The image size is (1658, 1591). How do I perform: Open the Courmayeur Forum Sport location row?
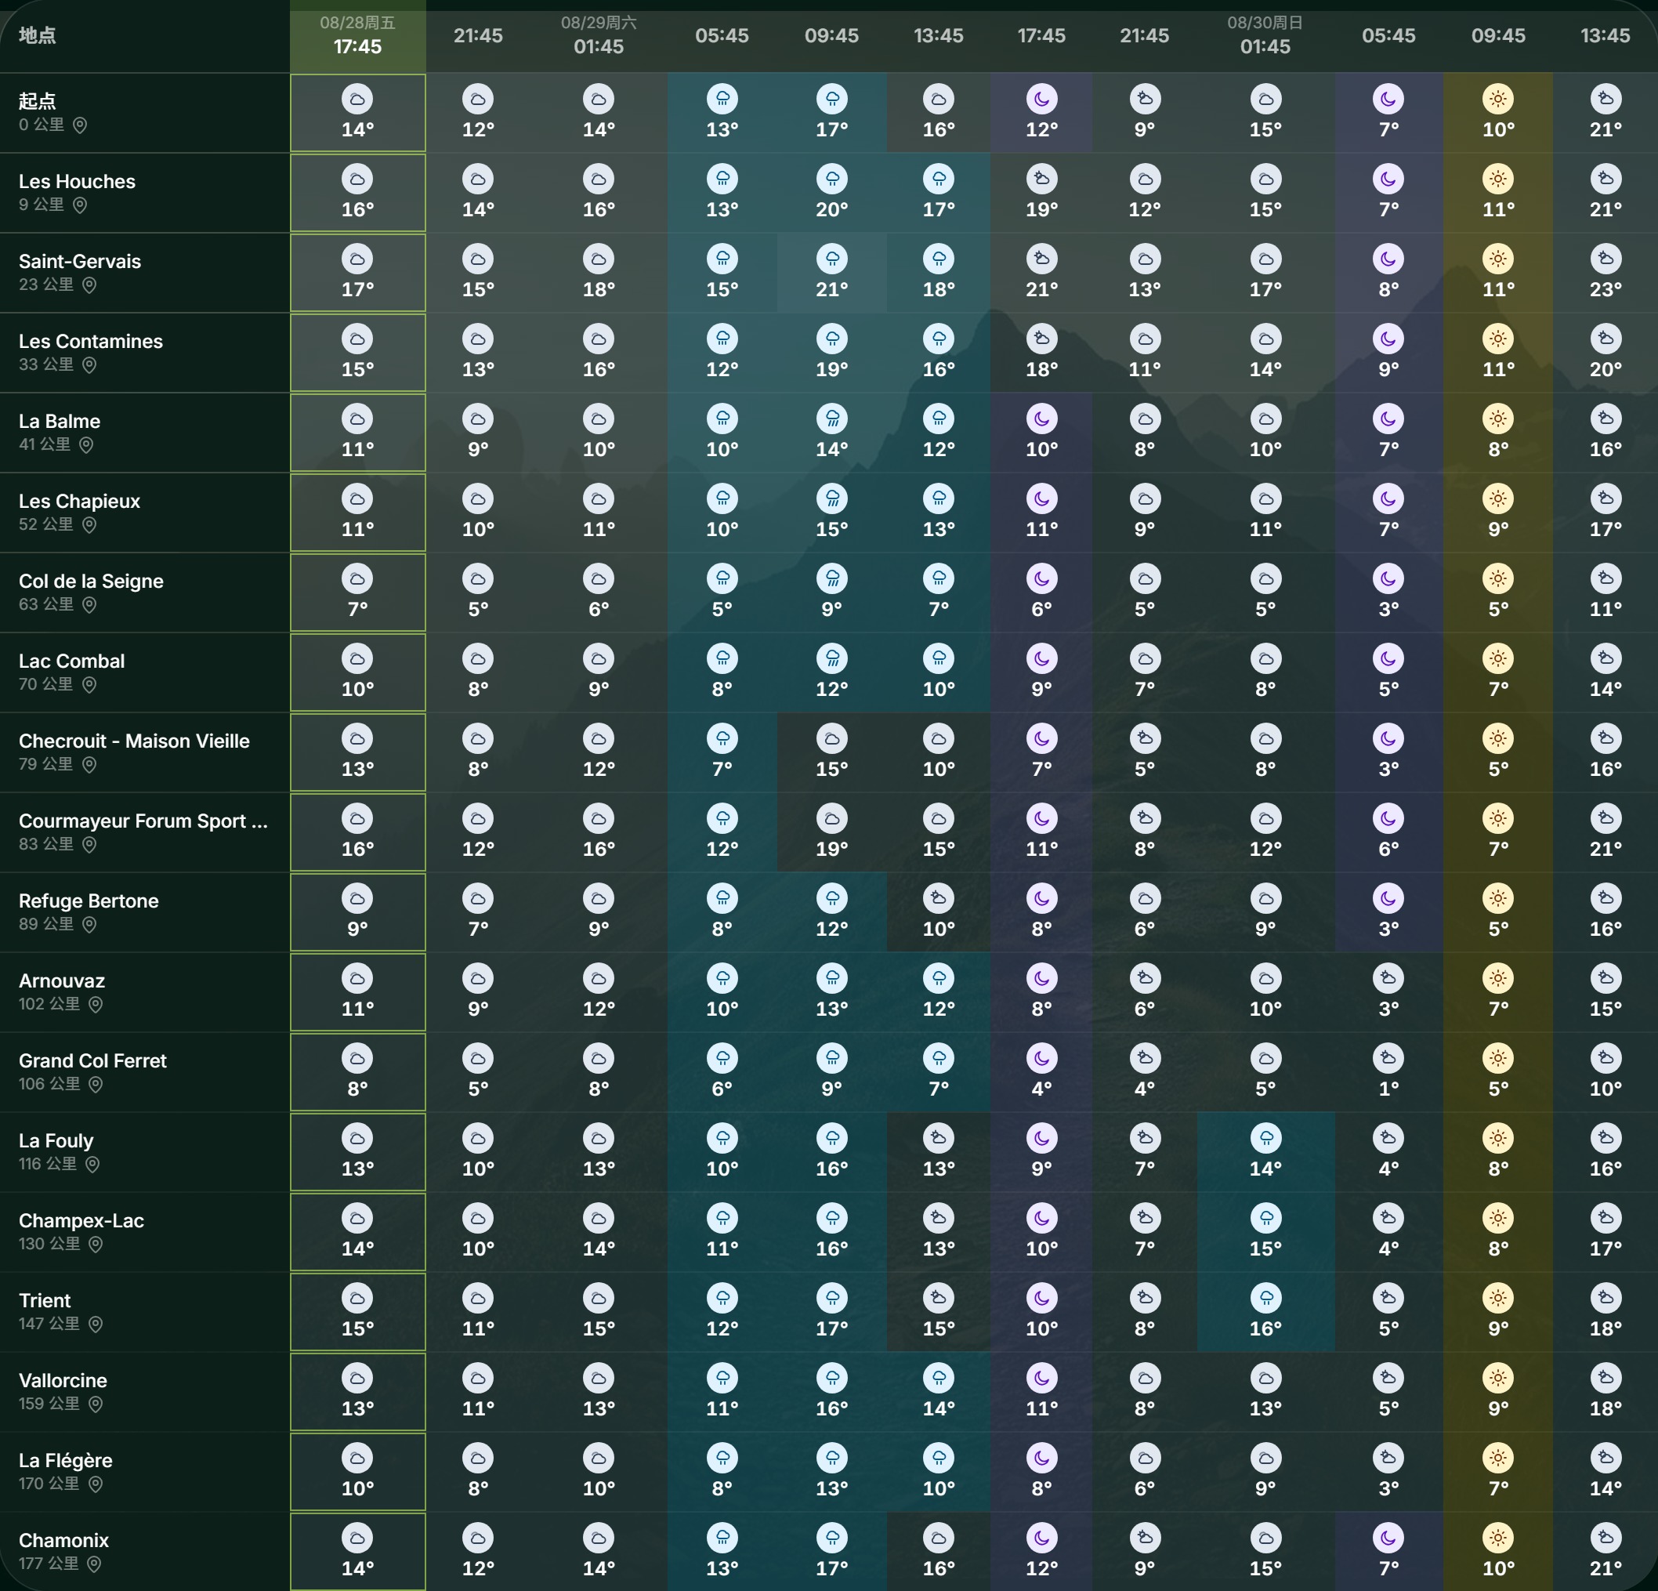point(145,832)
